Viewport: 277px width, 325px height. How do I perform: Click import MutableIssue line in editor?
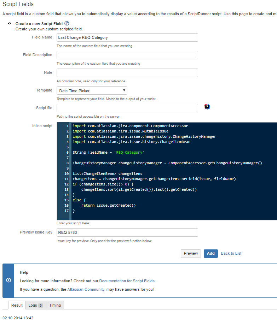click(121, 131)
